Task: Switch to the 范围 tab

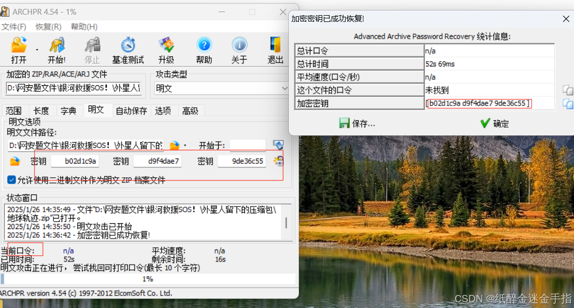Action: (x=14, y=111)
